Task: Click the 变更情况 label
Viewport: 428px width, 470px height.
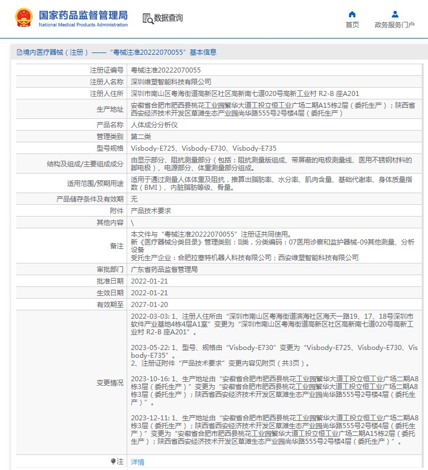Action: pos(110,382)
